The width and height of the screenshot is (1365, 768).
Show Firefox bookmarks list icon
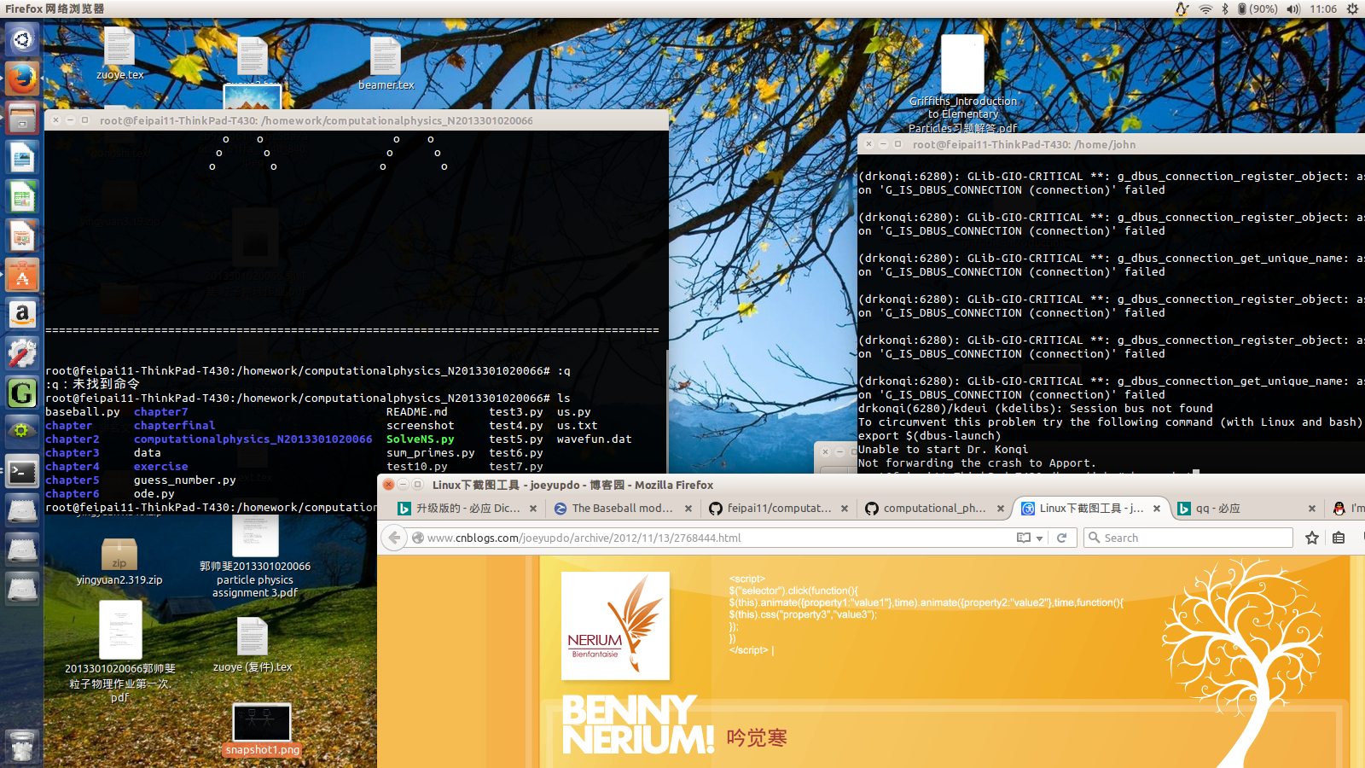1339,538
